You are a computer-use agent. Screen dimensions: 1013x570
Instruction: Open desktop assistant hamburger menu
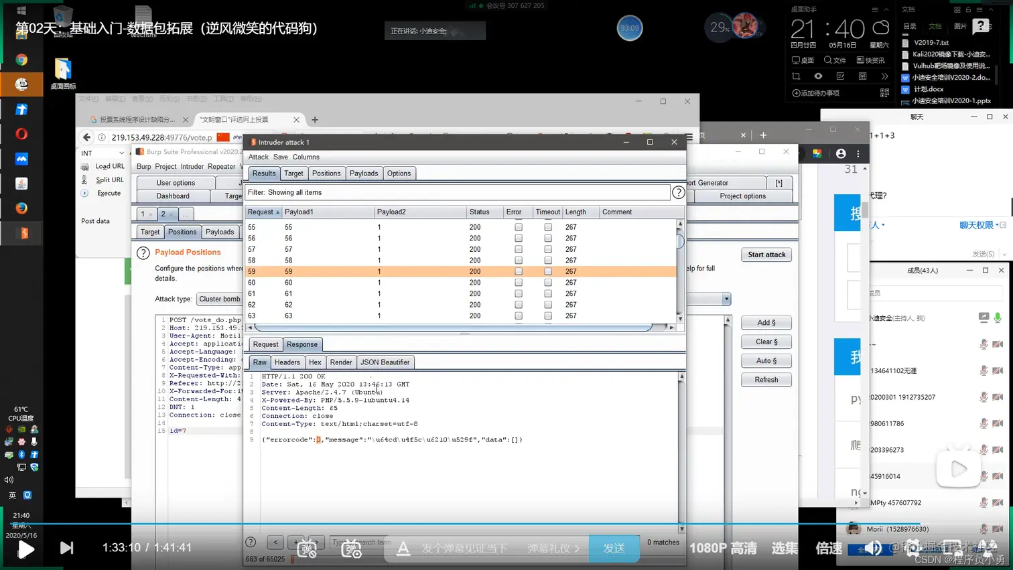(874, 10)
